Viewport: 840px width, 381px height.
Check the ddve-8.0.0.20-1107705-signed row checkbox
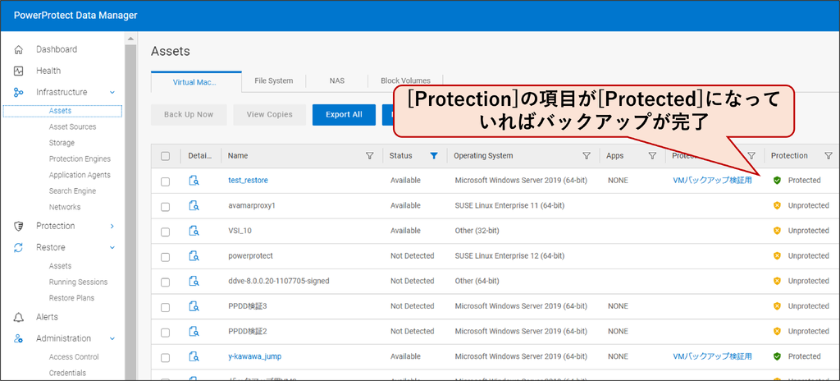point(166,282)
